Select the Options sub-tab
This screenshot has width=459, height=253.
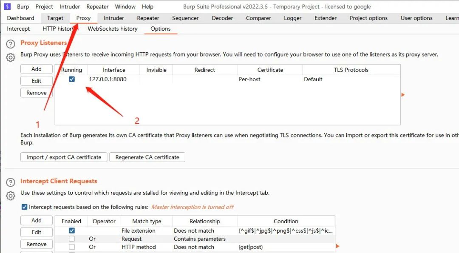[160, 28]
